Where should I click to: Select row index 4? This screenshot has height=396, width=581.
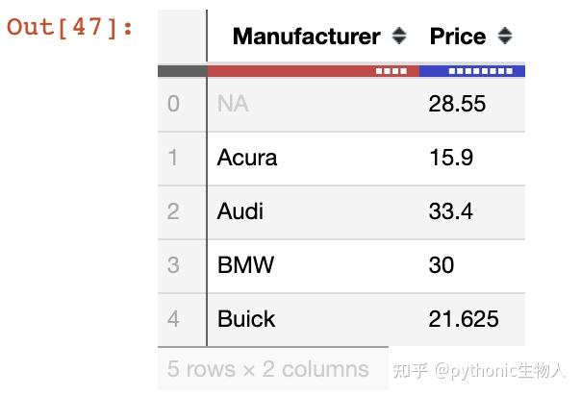coord(173,319)
